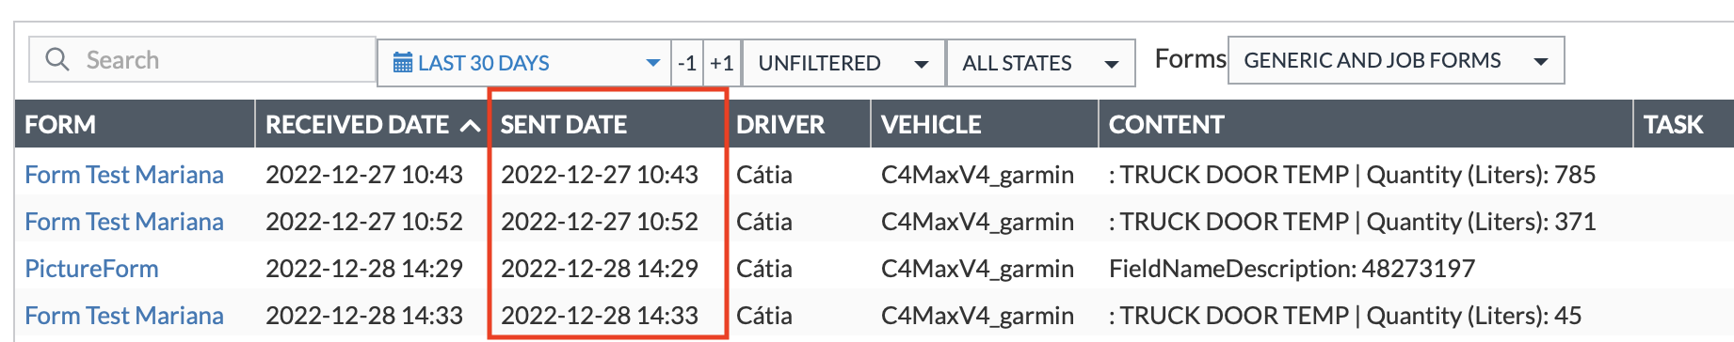Click the +1 period step button
This screenshot has height=342, width=1734.
point(723,63)
